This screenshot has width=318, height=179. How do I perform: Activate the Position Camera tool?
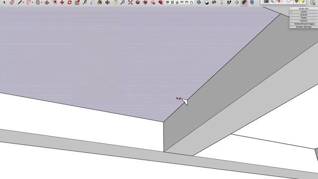click(x=222, y=2)
